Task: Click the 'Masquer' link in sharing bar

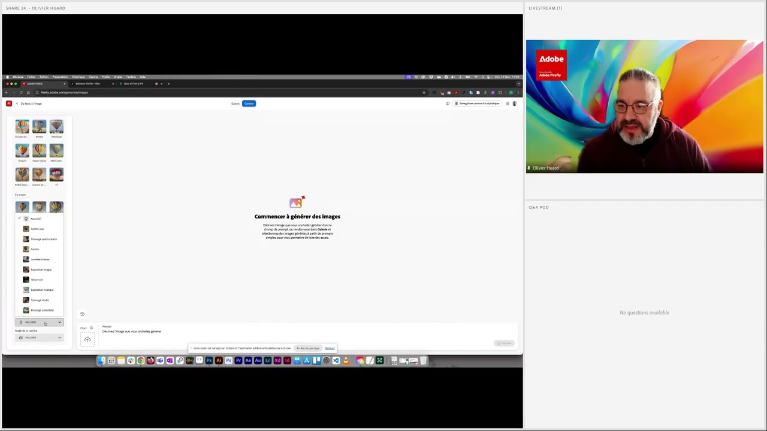Action: click(x=330, y=348)
